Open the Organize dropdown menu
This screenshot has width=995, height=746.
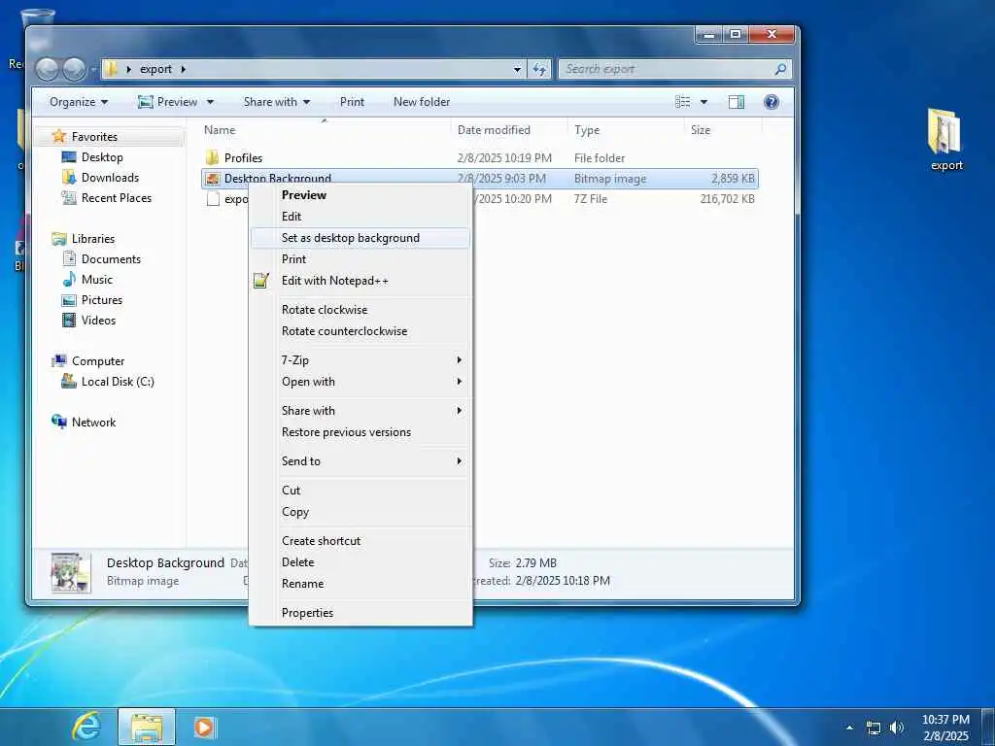(x=78, y=102)
